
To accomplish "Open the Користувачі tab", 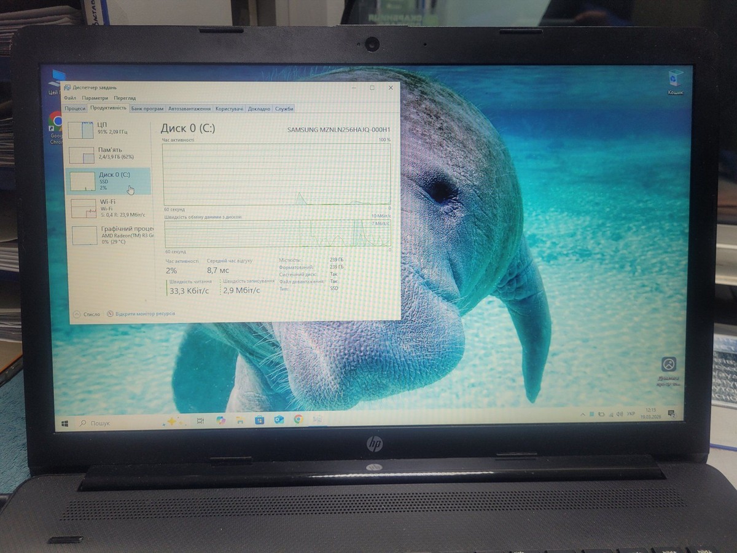I will [229, 109].
